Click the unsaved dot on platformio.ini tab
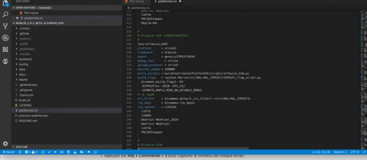This screenshot has height=160, width=367. pos(180,1)
